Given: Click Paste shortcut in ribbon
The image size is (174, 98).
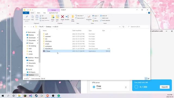Looking at the screenshot, I should [x=44, y=20].
